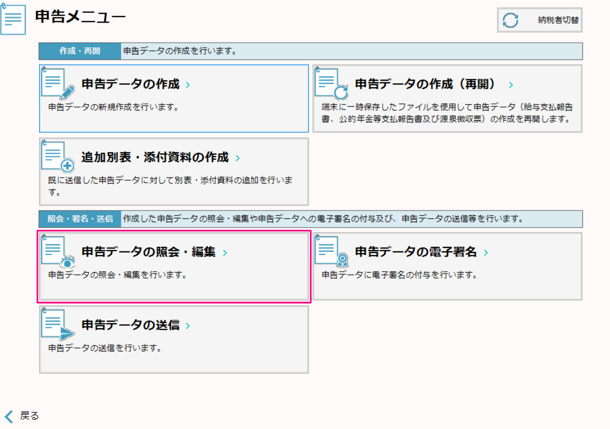Screen dimensions: 610x429
Task: Go back using the 戻る link
Action: pos(29,416)
